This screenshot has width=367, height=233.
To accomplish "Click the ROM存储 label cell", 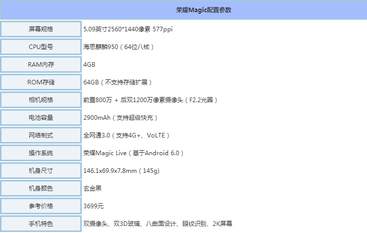I will (x=41, y=82).
